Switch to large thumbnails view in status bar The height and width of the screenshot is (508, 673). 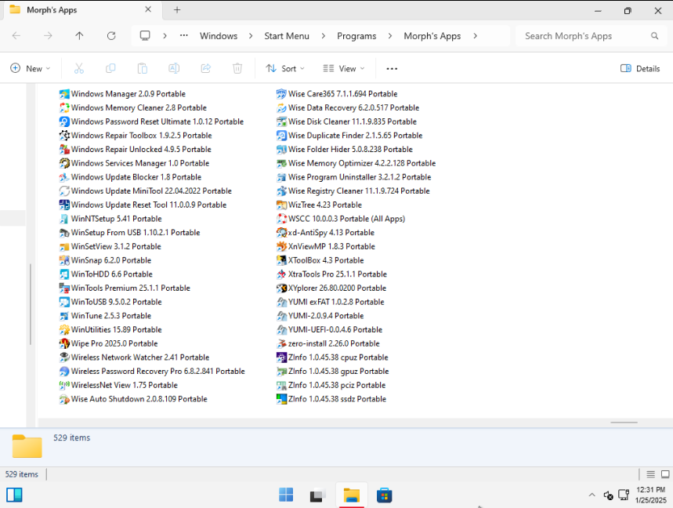pos(665,474)
